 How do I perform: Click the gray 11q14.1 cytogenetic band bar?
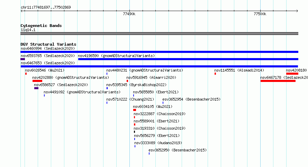point(159,34)
